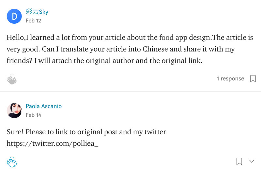This screenshot has height=171, width=261.
Task: Open the Feb 12 comment timestamp
Action: [x=33, y=21]
